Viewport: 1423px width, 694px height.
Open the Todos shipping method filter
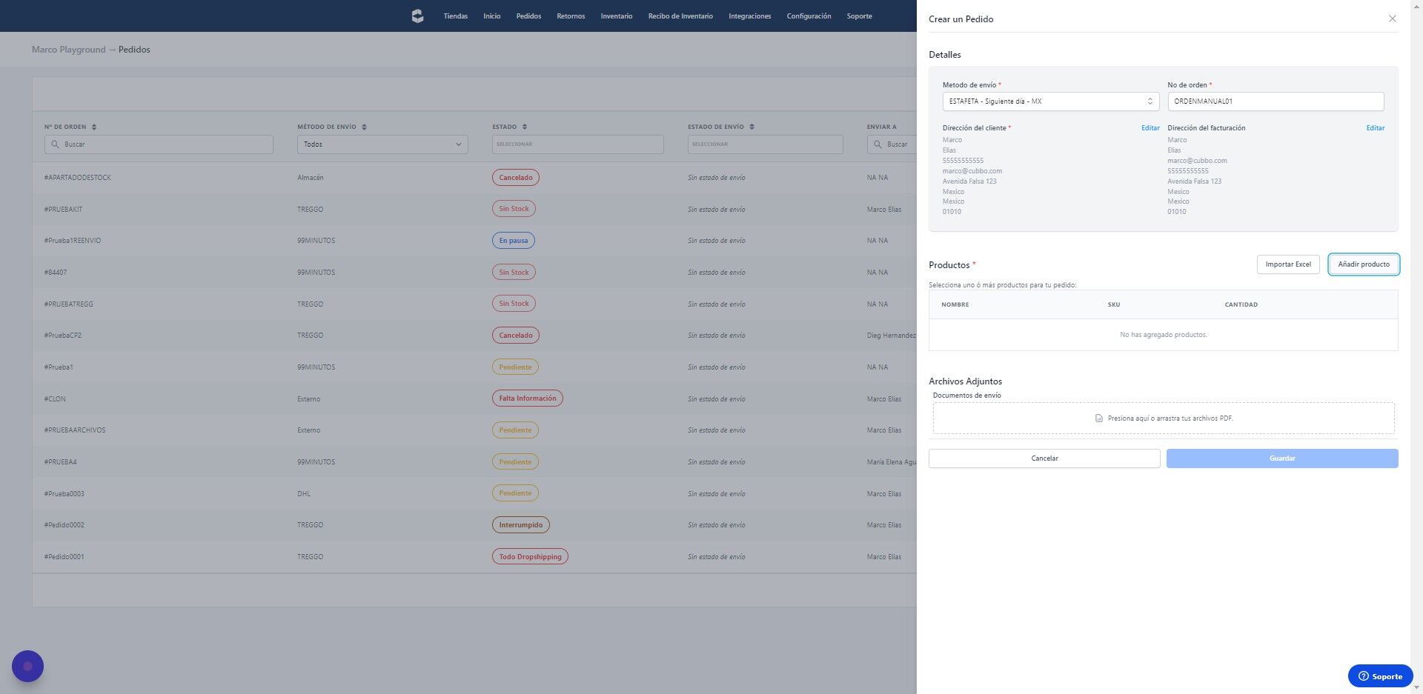(x=382, y=144)
